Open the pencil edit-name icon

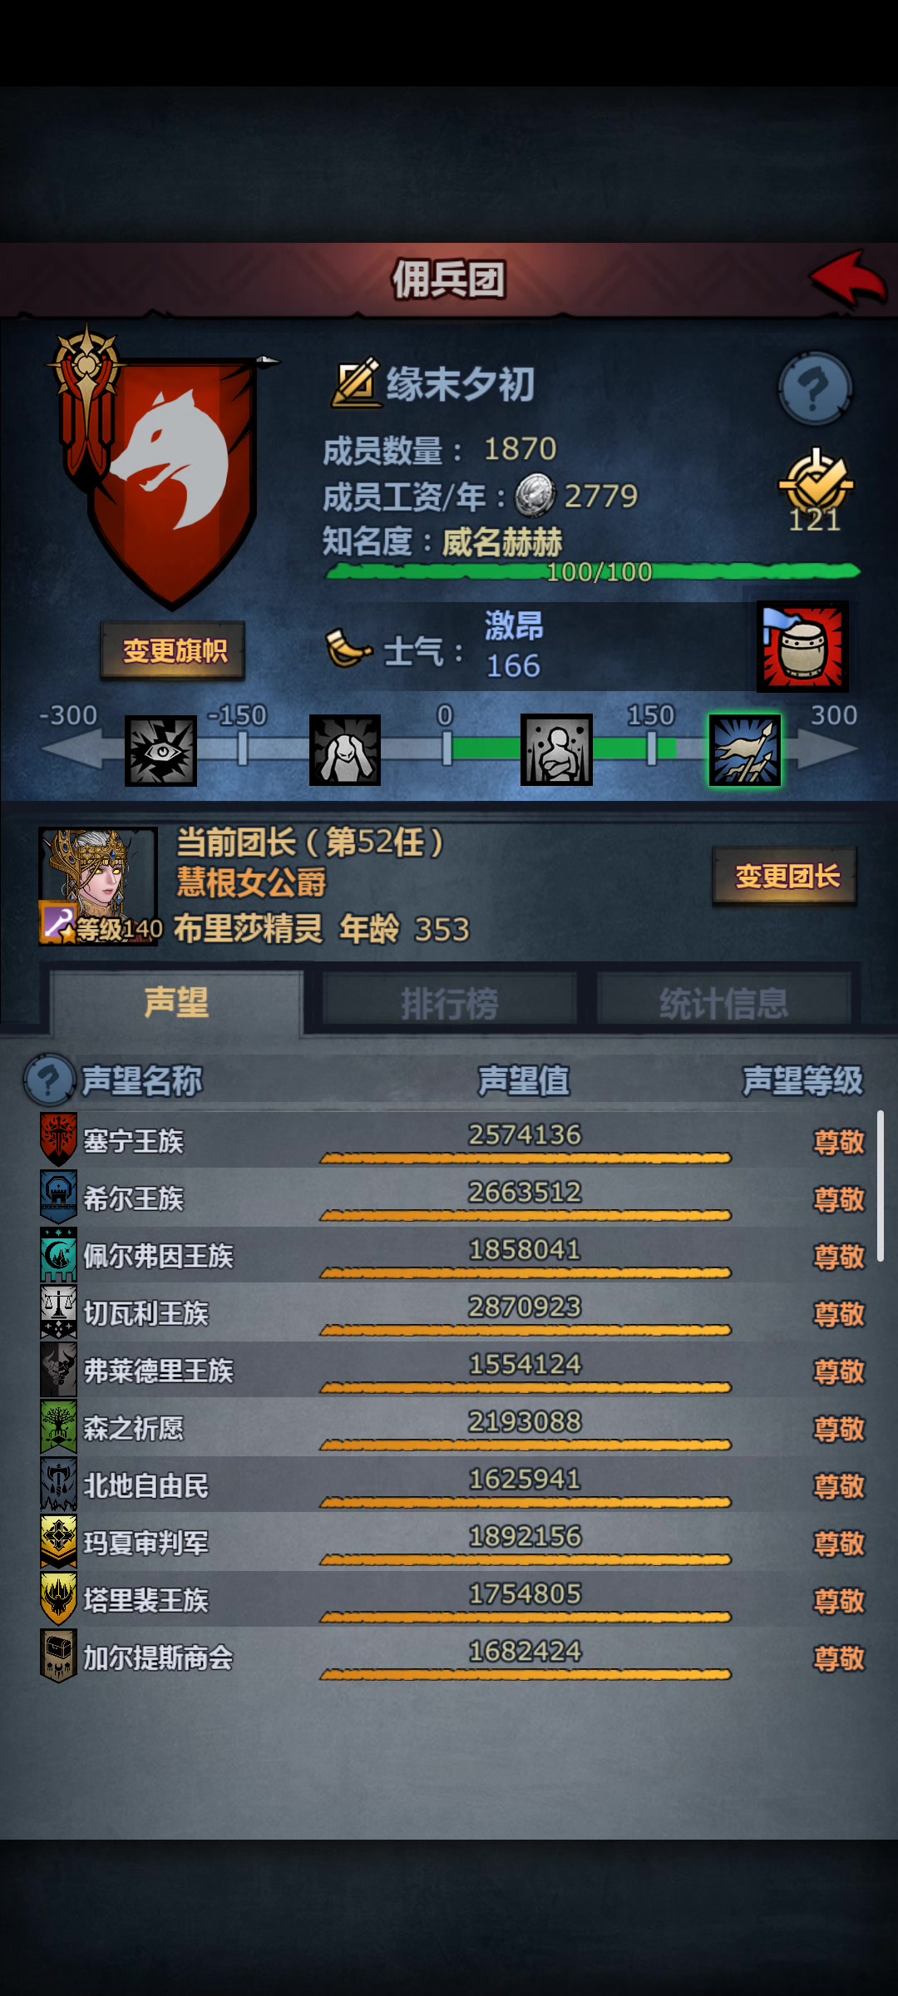(356, 383)
